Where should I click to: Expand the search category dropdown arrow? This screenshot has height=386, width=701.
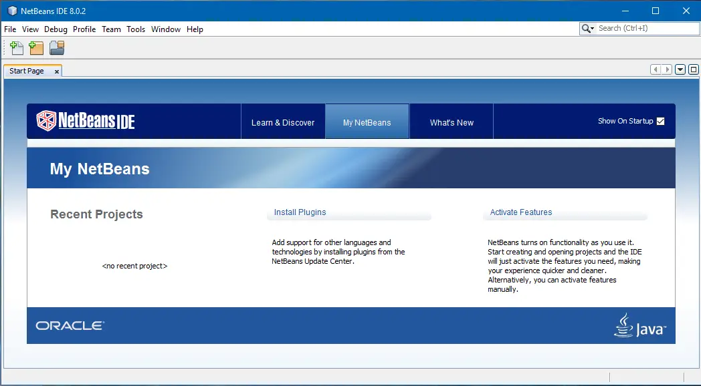[x=593, y=29]
